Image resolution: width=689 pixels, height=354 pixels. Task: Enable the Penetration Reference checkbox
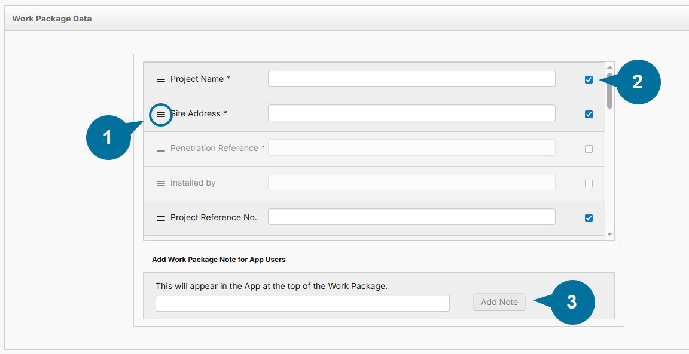pos(589,149)
